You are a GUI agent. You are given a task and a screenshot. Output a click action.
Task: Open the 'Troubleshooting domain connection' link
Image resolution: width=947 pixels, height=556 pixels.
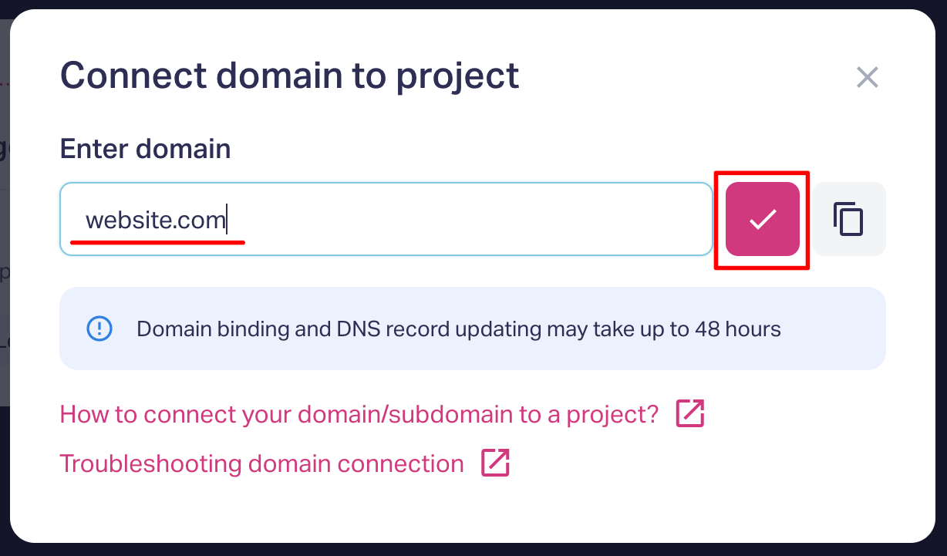[x=261, y=464]
